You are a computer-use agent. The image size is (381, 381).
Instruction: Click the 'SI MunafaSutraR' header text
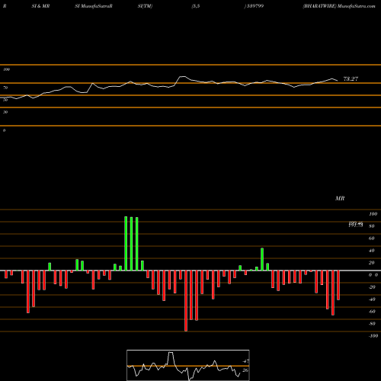click(94, 6)
